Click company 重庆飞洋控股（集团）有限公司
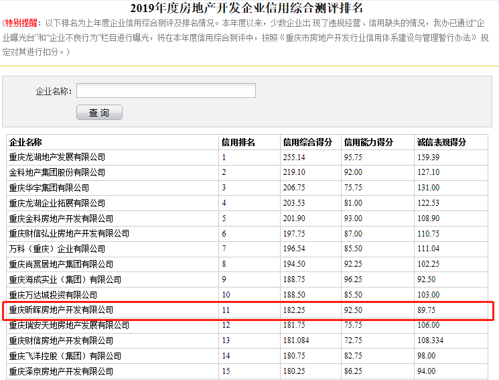This screenshot has width=499, height=380. pyautogui.click(x=65, y=356)
